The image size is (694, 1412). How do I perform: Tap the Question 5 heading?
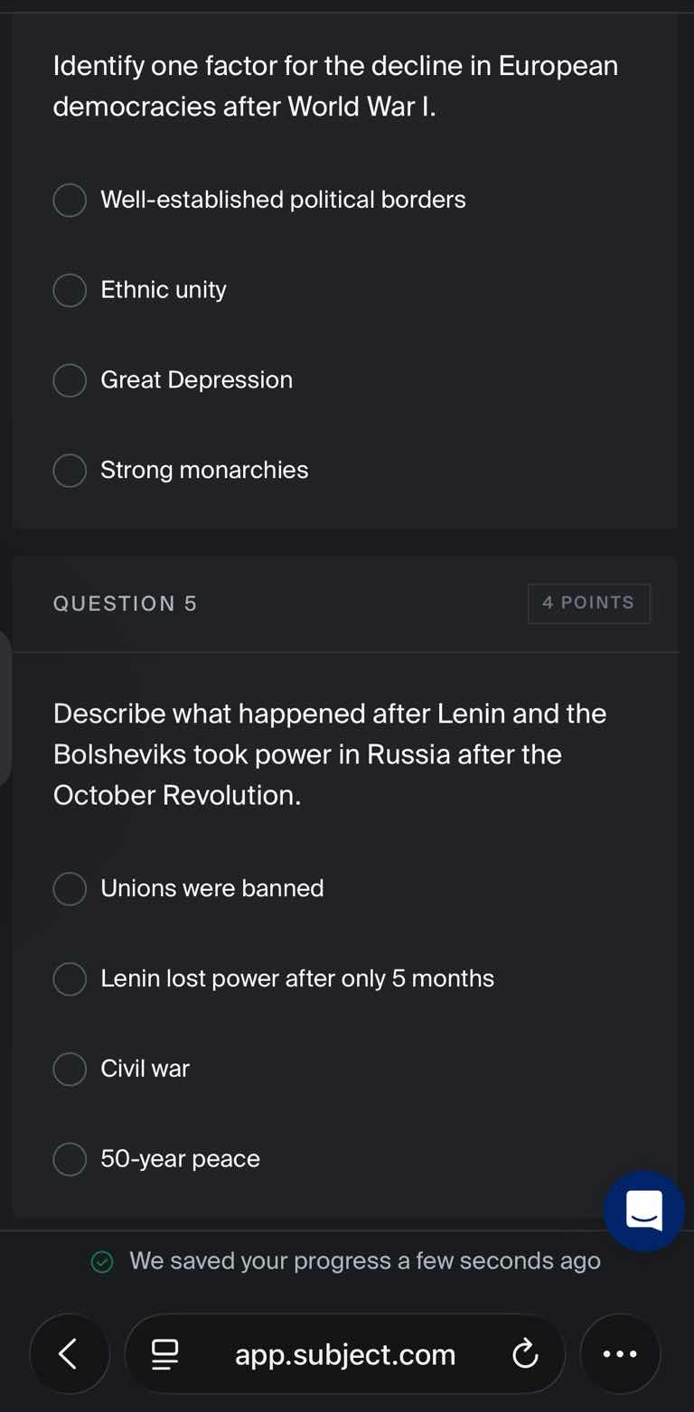[125, 603]
